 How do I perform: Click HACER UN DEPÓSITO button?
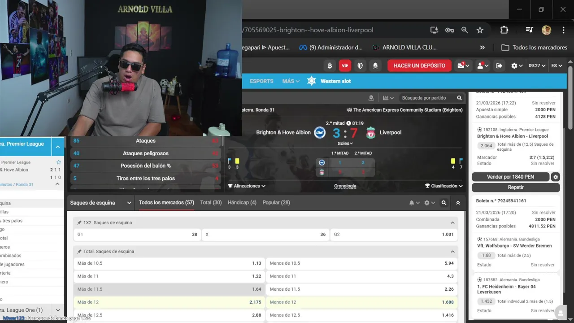419,65
